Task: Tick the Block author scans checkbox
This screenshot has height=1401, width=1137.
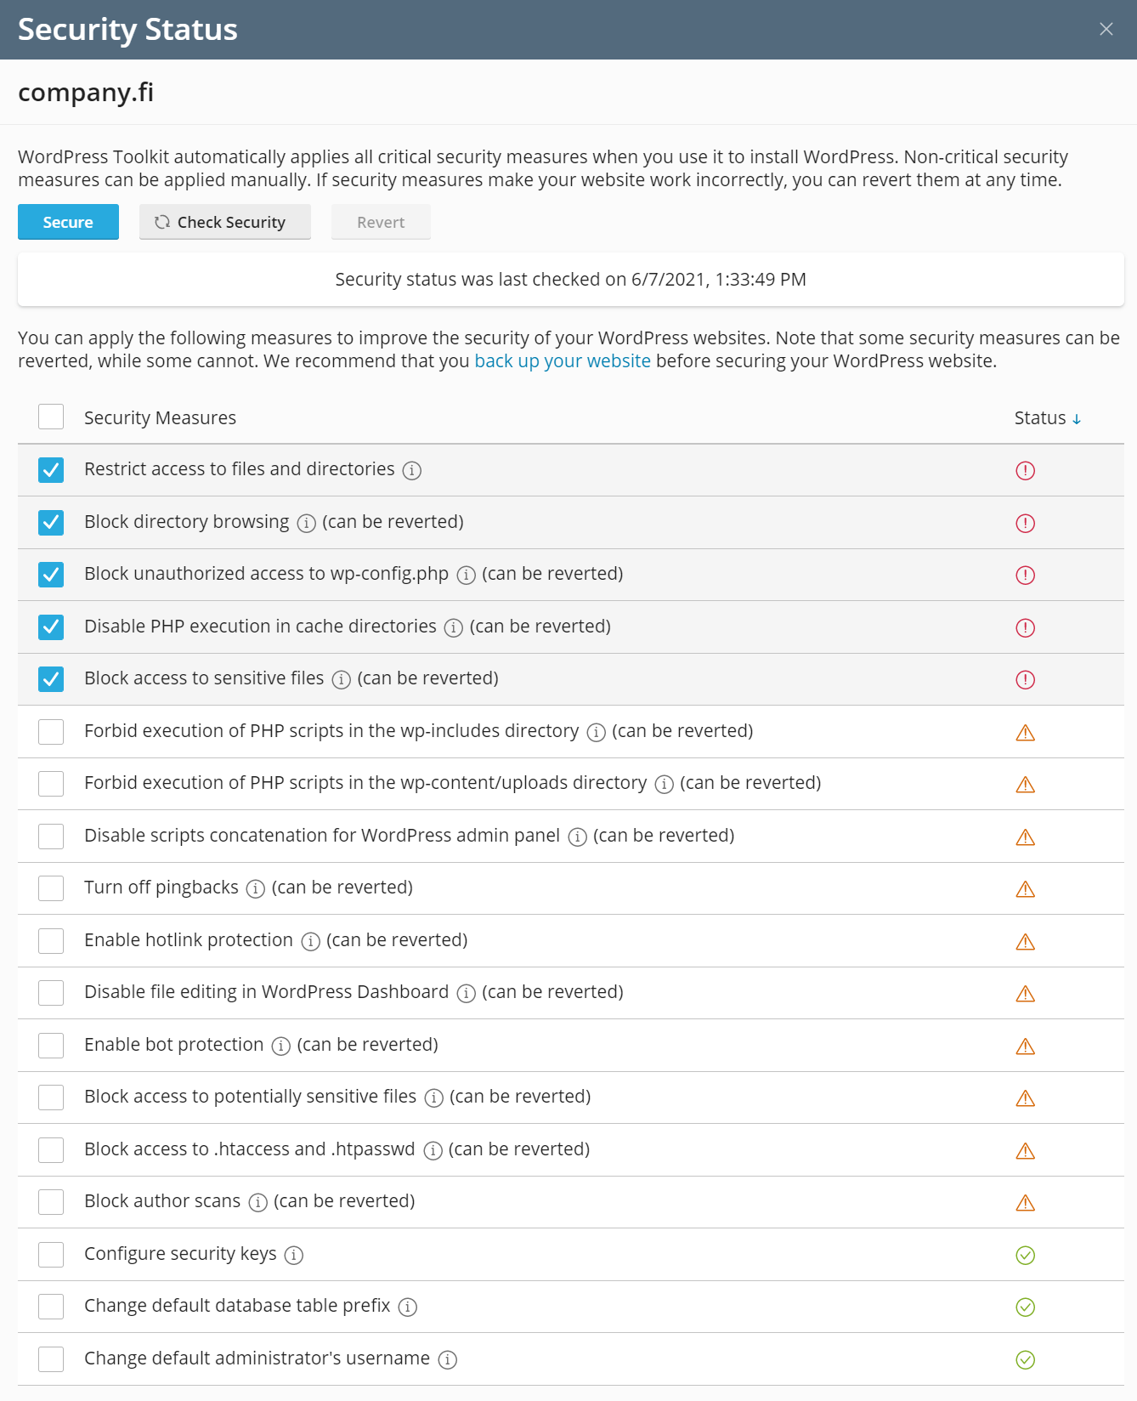Action: [51, 1202]
